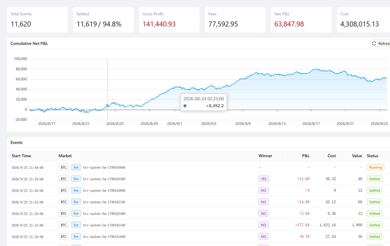Screen dimensions: 390x246
Task: Click market name btc-updown-5m-1790342100
Action: tap(104, 225)
